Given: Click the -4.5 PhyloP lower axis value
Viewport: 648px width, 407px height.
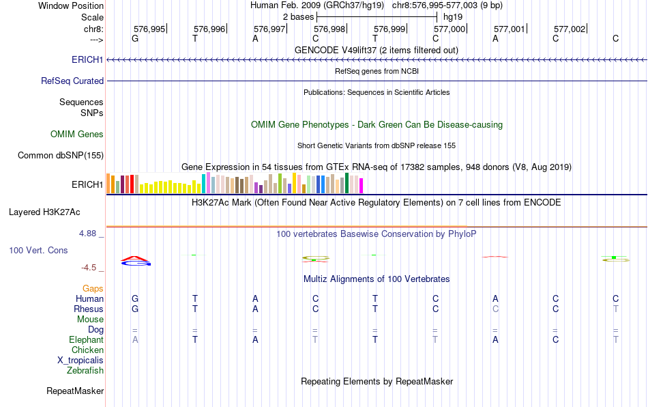Looking at the screenshot, I should tap(89, 268).
